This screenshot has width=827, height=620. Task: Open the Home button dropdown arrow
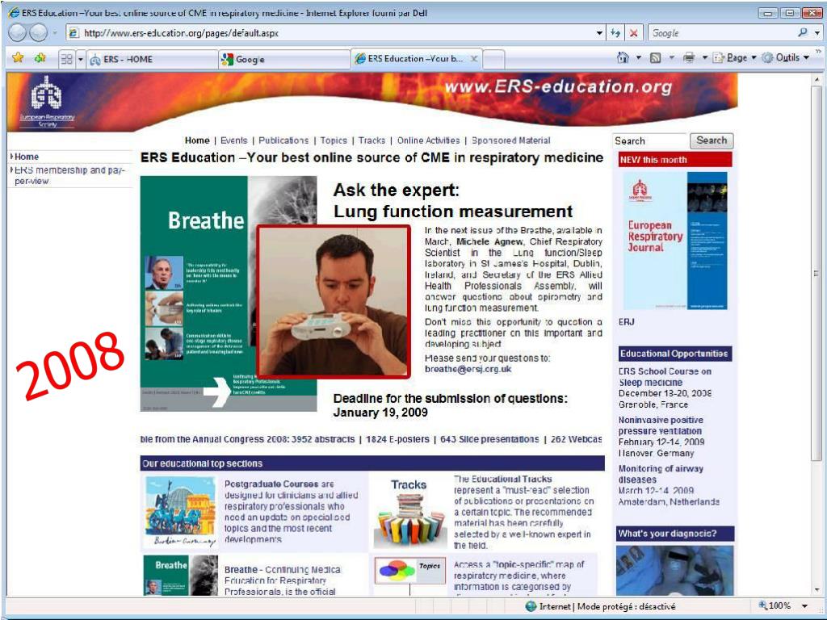[638, 58]
